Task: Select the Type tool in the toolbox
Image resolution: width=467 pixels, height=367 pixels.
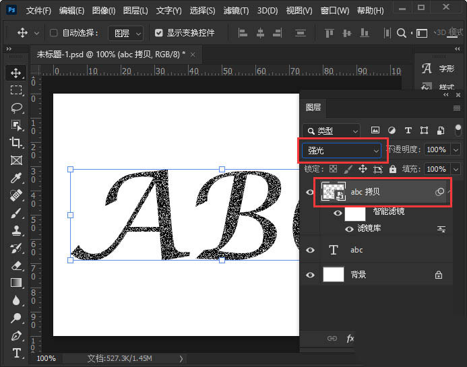Action: coord(17,353)
